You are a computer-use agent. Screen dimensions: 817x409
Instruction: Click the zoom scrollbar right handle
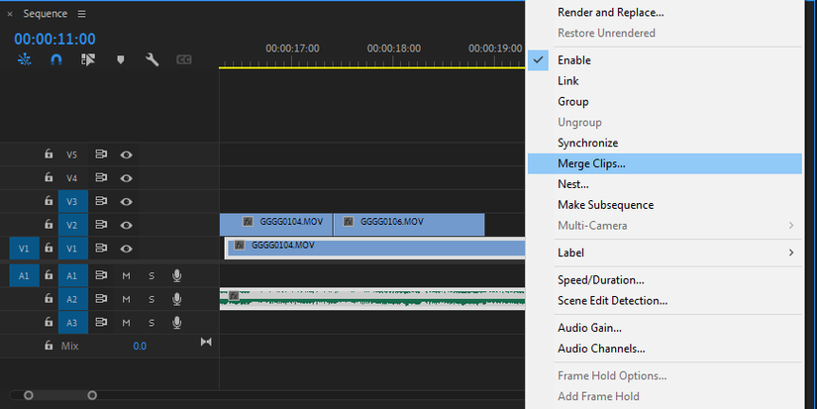click(x=92, y=395)
